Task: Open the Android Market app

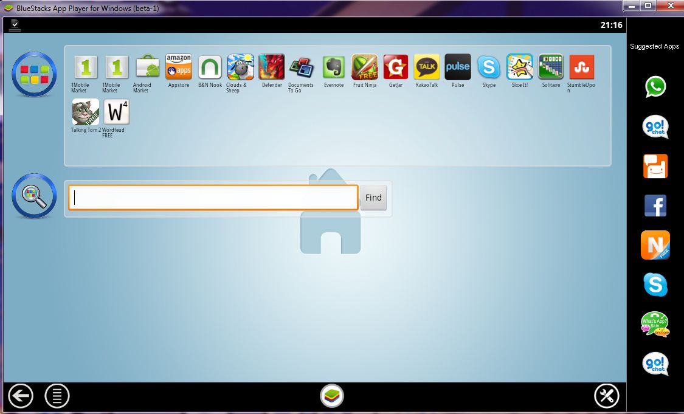Action: tap(148, 67)
